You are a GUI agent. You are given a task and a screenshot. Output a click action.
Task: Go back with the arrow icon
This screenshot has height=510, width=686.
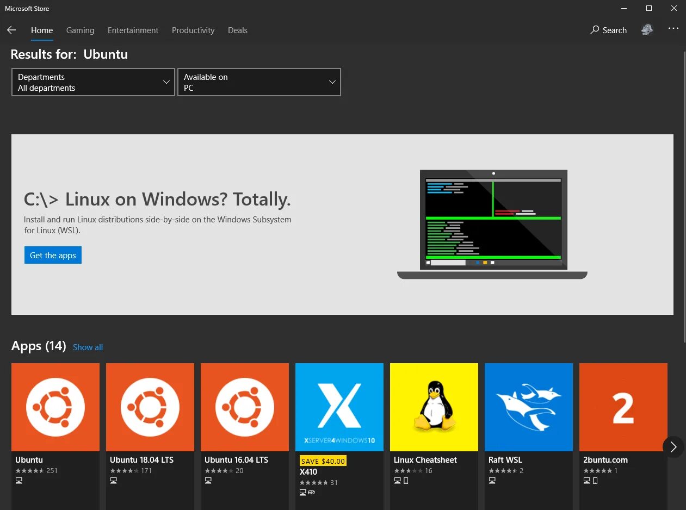point(11,30)
